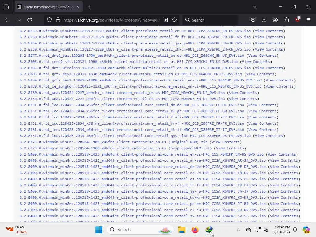Select the MicrosoftWindows8BuildCollection tab
Screen dimensions: 316x237
click(x=48, y=7)
